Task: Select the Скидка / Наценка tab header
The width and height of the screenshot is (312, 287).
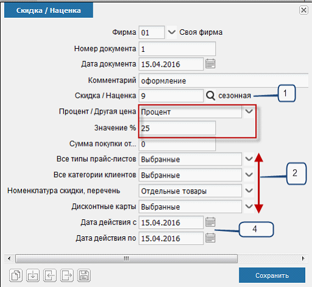Action: pos(49,10)
